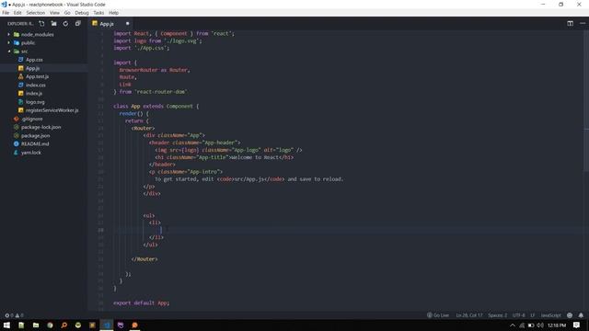589x331 pixels.
Task: Open the split editor icon
Action: pyautogui.click(x=570, y=23)
